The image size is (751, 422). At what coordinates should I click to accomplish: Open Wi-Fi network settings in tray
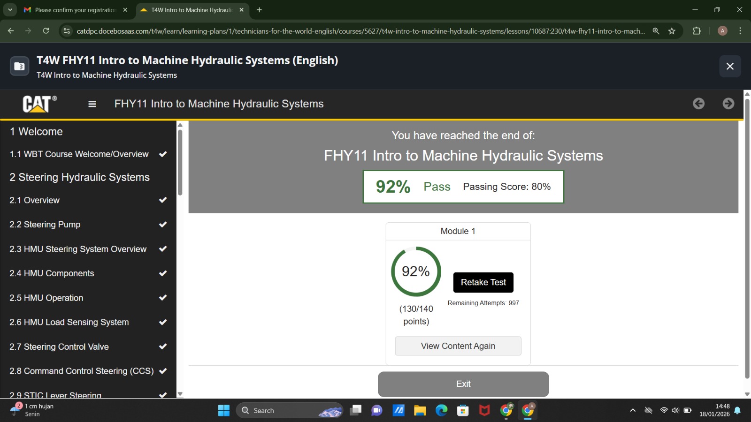click(x=664, y=411)
